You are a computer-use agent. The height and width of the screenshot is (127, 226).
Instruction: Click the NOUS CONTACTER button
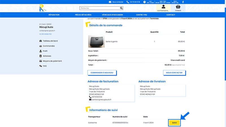coord(174,73)
